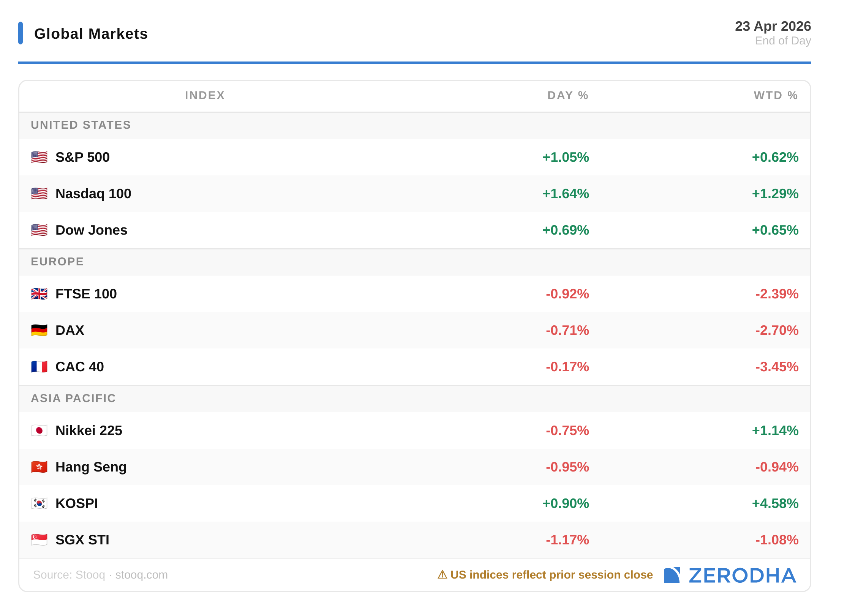Click the Zerodha logo in footer
This screenshot has width=866, height=615.
click(730, 575)
